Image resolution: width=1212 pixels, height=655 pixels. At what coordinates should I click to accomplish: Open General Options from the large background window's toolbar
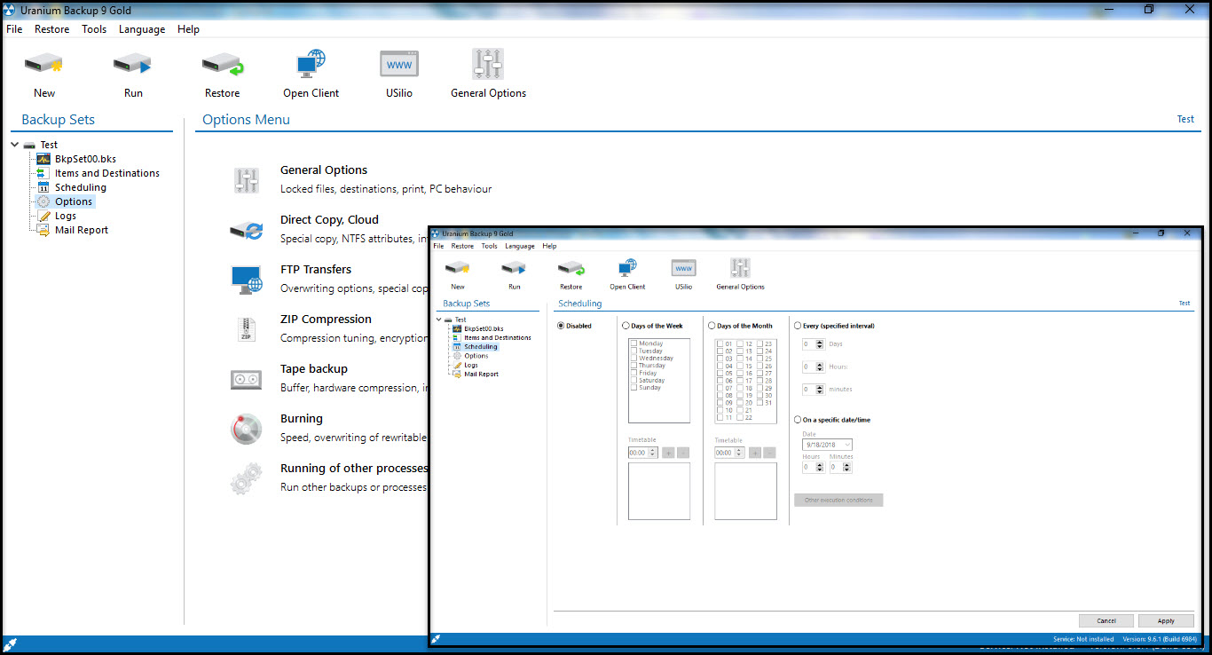point(488,64)
